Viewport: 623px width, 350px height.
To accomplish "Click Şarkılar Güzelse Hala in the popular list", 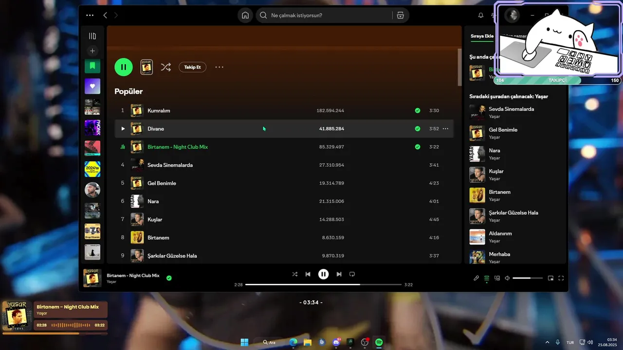I will [172, 256].
